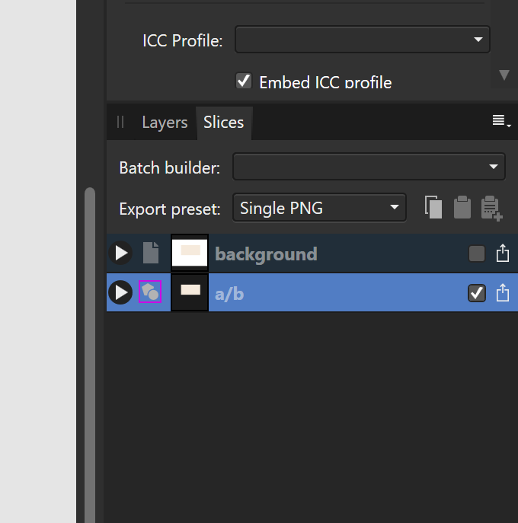Screen dimensions: 518x523
Task: Select the background slice thumbnail
Action: tap(190, 253)
